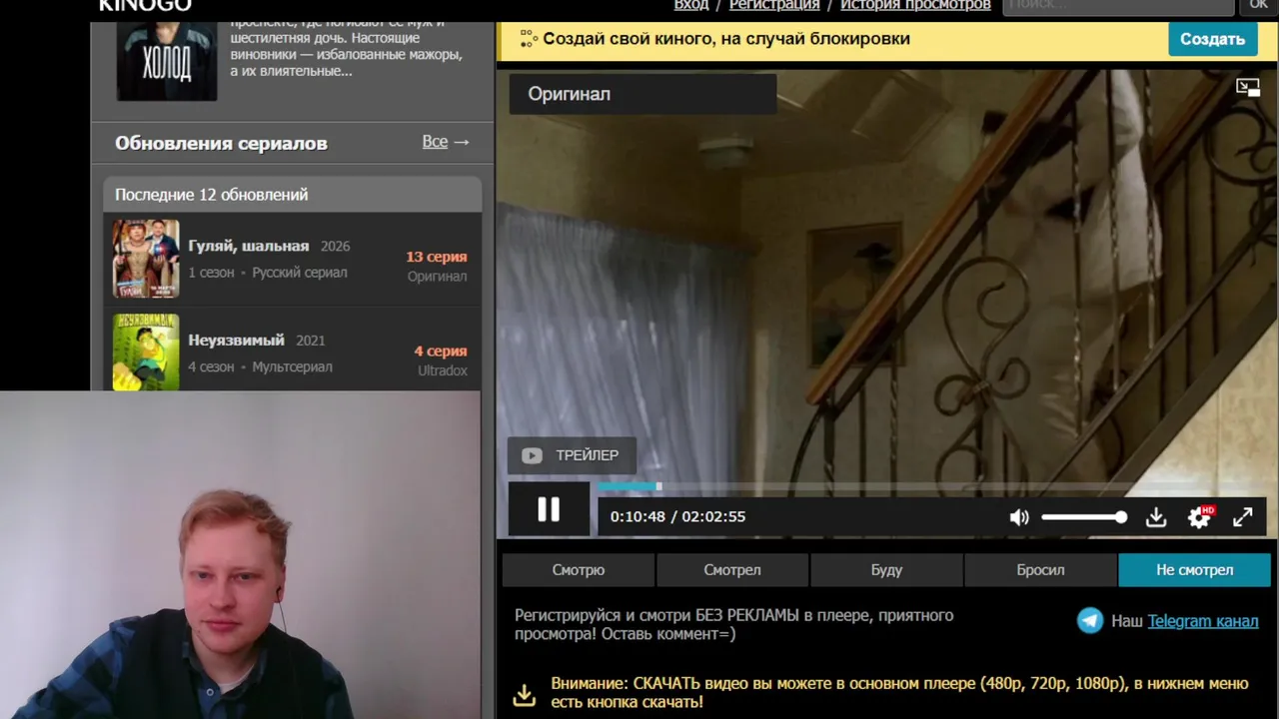Click the YouTube icon next to ТРЕЙЛЕР

[x=532, y=455]
